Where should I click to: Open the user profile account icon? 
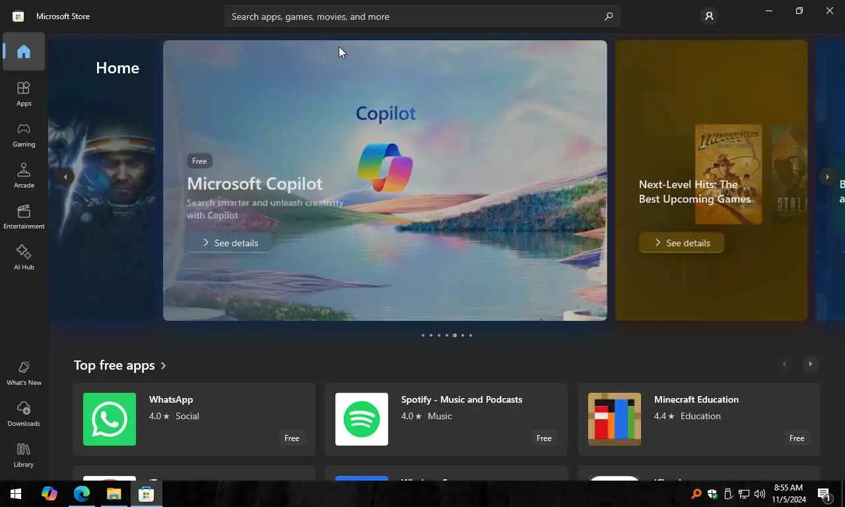point(709,17)
